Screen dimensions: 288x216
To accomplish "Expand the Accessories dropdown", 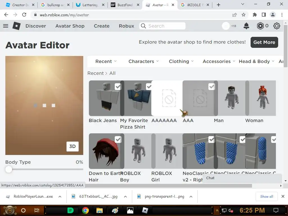I will tap(219, 61).
